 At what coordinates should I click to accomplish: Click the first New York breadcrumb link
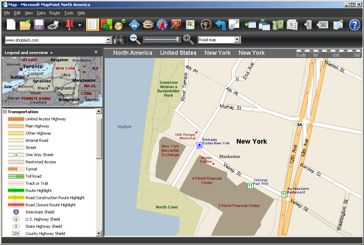point(217,53)
